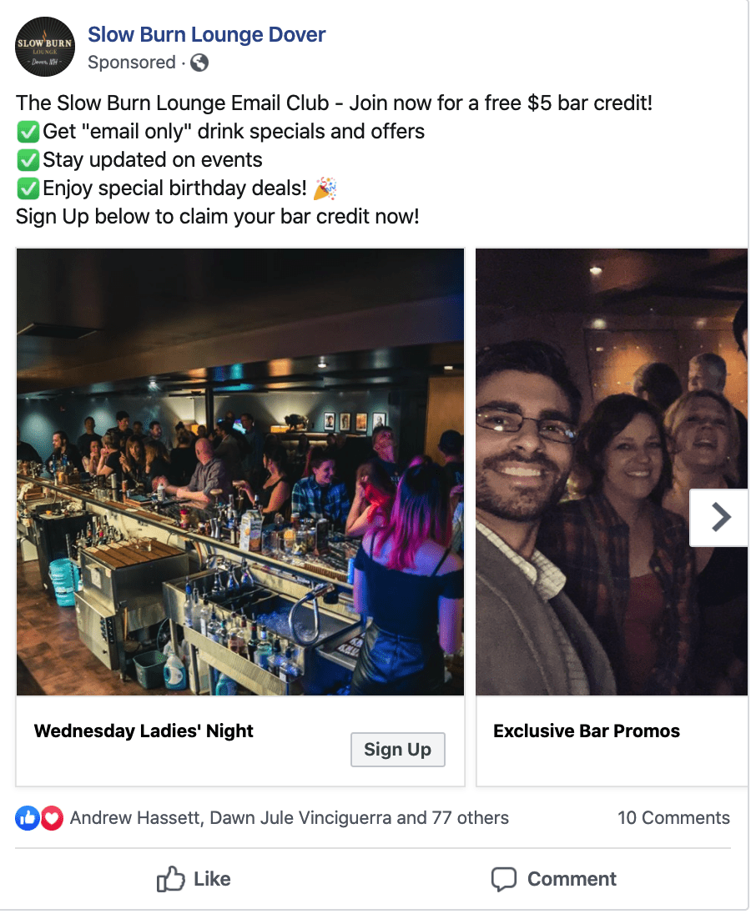Open the crowded bar photo card
The height and width of the screenshot is (914, 751).
pos(240,472)
